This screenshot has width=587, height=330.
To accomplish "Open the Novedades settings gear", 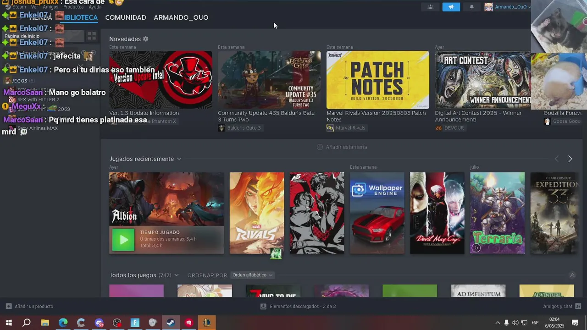I will 146,39.
